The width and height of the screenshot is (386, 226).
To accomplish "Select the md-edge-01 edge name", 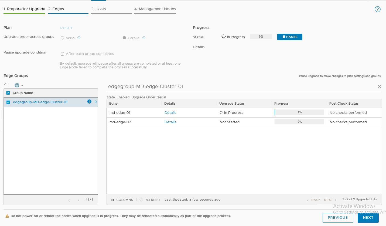I will 120,113.
